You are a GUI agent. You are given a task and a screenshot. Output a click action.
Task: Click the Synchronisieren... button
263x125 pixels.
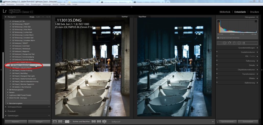[x=228, y=122]
